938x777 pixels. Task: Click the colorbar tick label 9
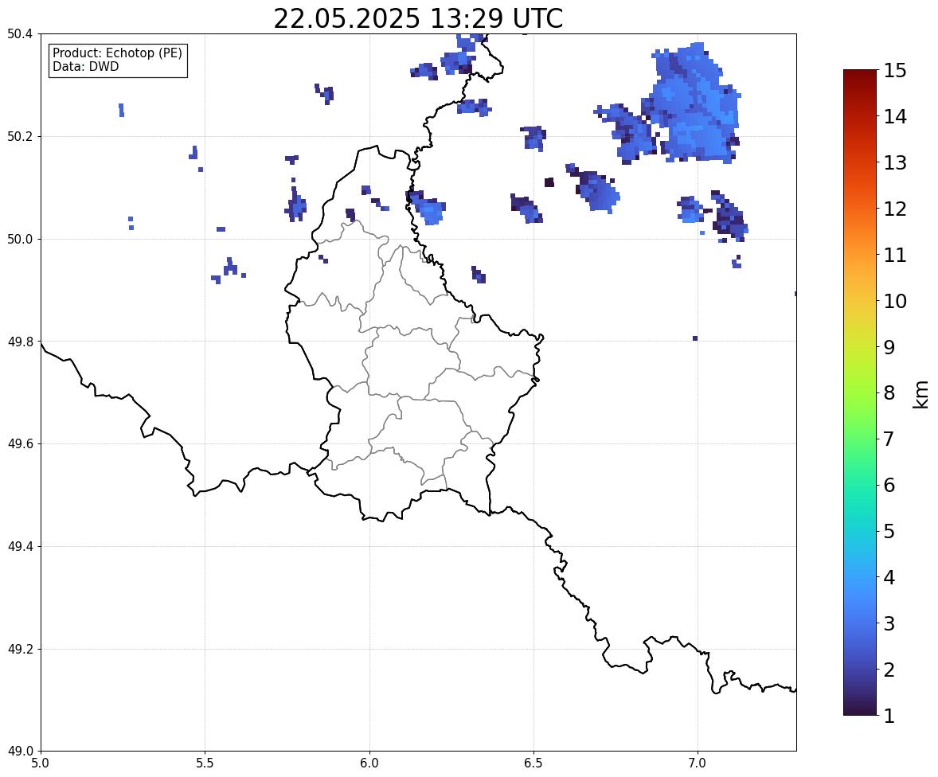click(889, 347)
